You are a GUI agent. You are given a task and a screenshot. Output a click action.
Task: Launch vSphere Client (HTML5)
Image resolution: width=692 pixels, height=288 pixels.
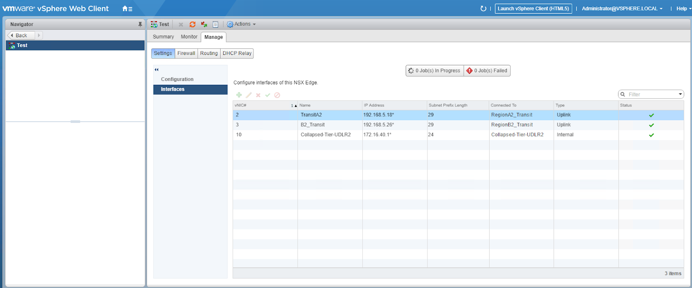(x=533, y=9)
